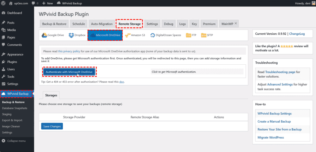The image size is (316, 152).
Task: Open Staging submenu item
Action: point(7,114)
